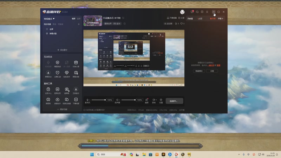
Task: Expand 更多功能 more functions
Action: 62,109
